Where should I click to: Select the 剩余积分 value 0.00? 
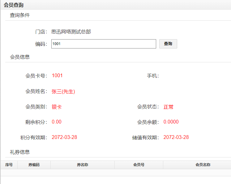pyautogui.click(x=57, y=122)
